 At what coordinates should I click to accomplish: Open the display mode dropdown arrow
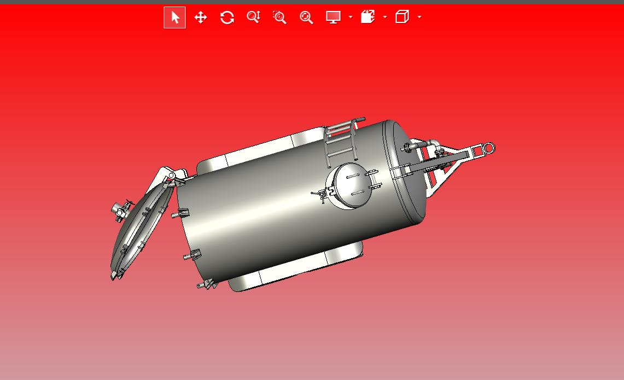click(x=351, y=17)
